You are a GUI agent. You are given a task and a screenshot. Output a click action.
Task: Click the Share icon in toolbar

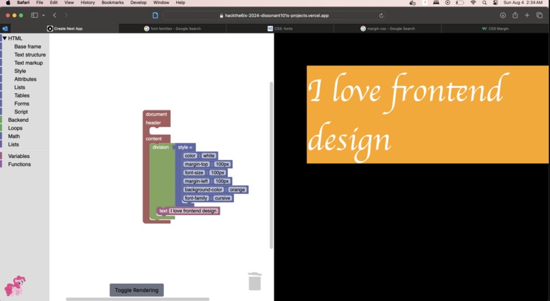[515, 15]
